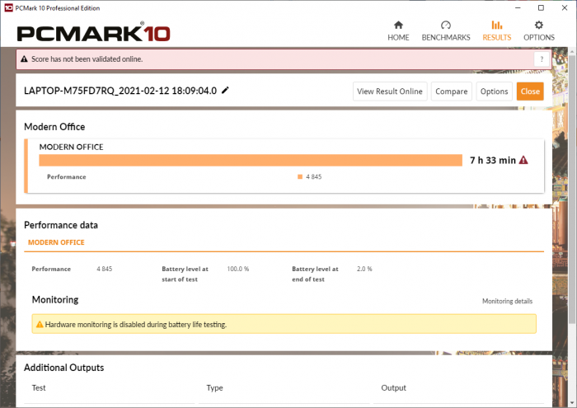Click the MODERN OFFICE card title
The height and width of the screenshot is (408, 577).
pos(71,148)
